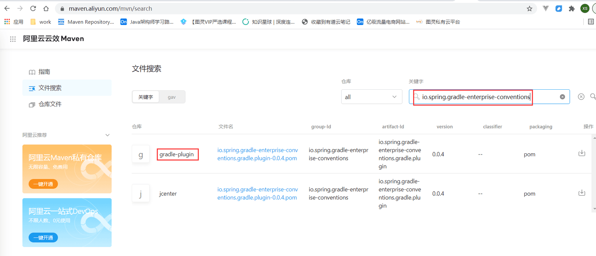Image resolution: width=596 pixels, height=256 pixels.
Task: Clear the keyword field with the X icon
Action: pos(562,97)
